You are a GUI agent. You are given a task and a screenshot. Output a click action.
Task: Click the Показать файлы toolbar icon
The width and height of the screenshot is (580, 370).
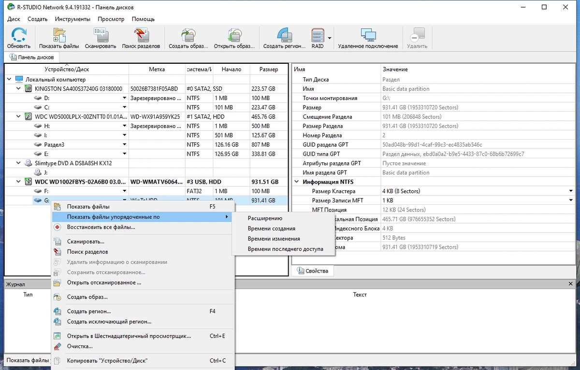59,38
